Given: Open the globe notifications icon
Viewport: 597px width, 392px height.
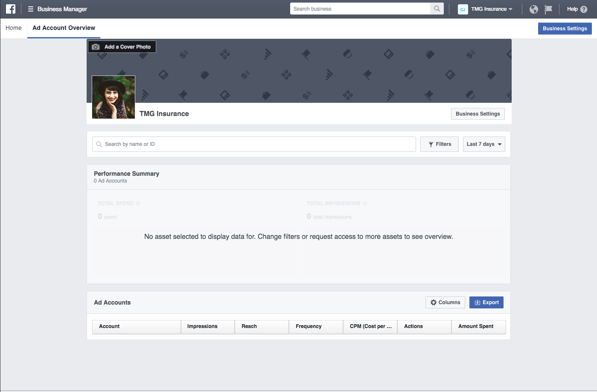Looking at the screenshot, I should point(533,9).
